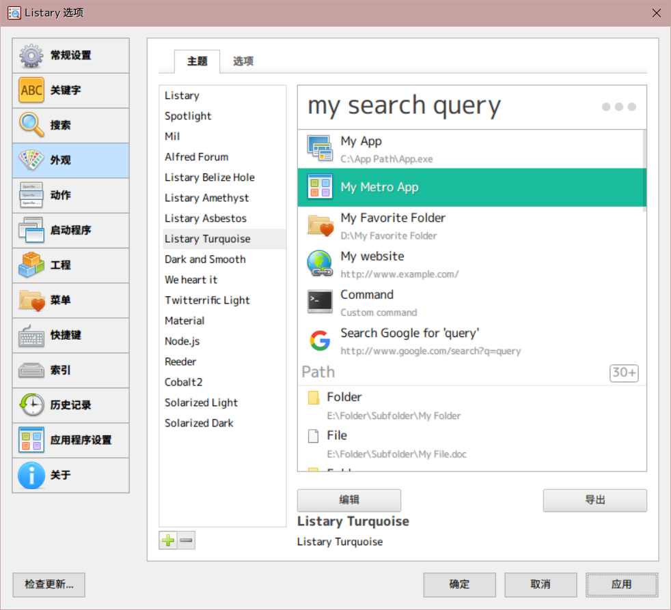Select the Listary Belize Hole theme
This screenshot has width=671, height=610.
[x=223, y=178]
